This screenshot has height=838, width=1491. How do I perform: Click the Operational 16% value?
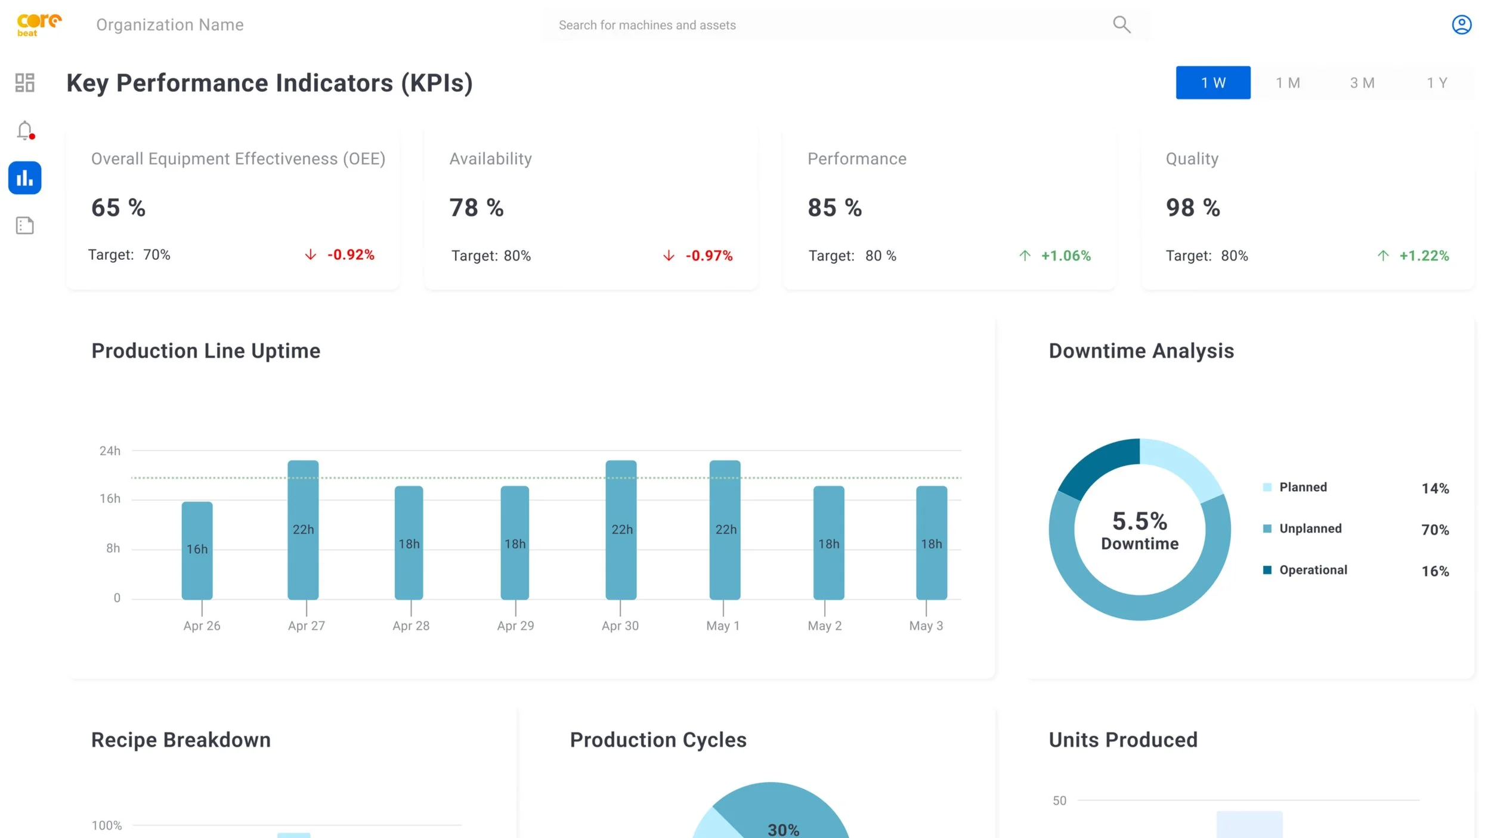pyautogui.click(x=1435, y=572)
